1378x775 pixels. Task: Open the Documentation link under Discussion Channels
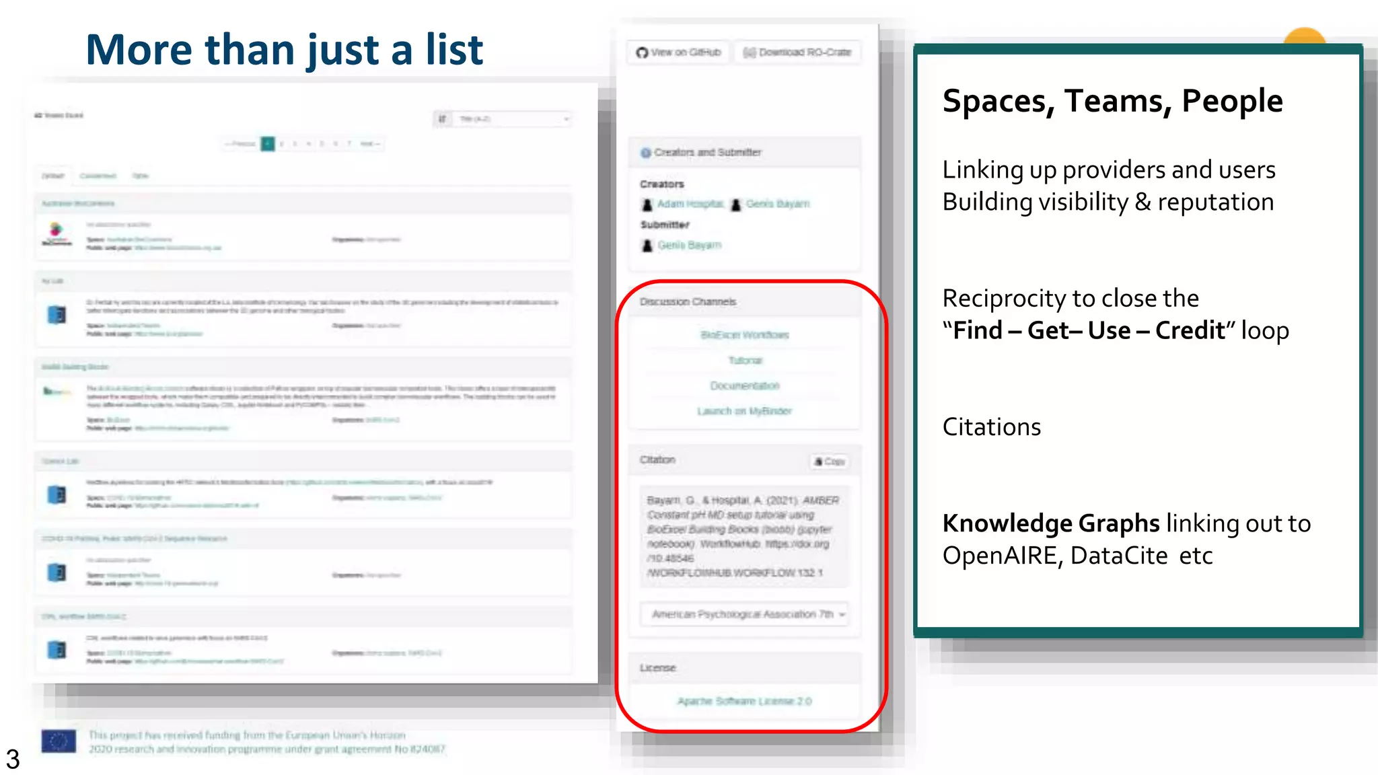(x=744, y=386)
